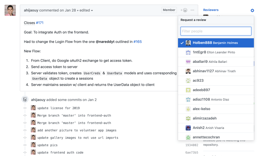Click the 'Request a review' popup header
259x156 pixels.
point(216,20)
